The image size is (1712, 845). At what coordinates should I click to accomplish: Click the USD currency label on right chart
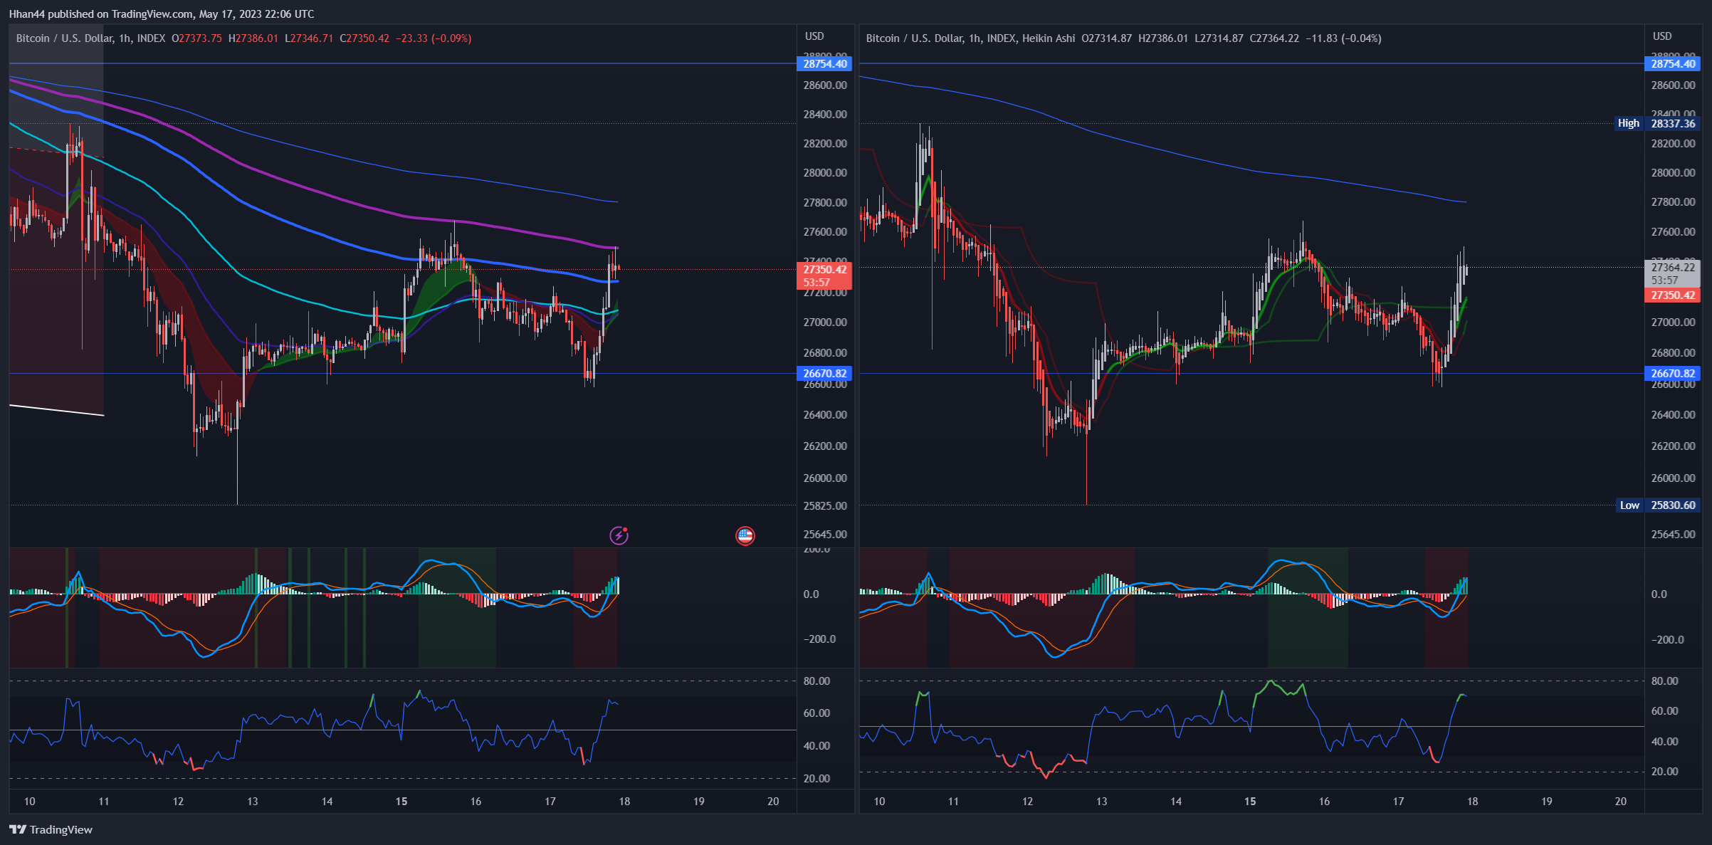click(x=1662, y=36)
